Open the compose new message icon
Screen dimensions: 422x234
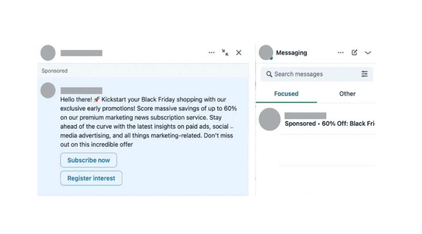354,52
